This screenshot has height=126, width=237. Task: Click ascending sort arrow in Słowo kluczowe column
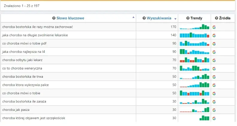[133, 17]
